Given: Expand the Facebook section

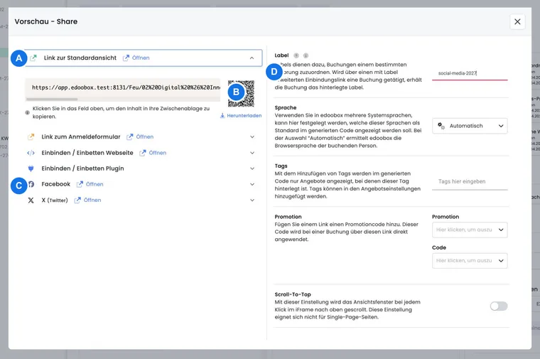Looking at the screenshot, I should click(252, 184).
